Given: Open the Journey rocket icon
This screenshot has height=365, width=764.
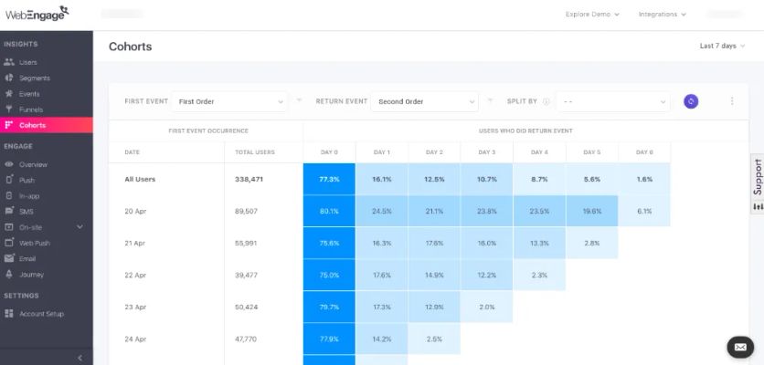Looking at the screenshot, I should point(9,274).
